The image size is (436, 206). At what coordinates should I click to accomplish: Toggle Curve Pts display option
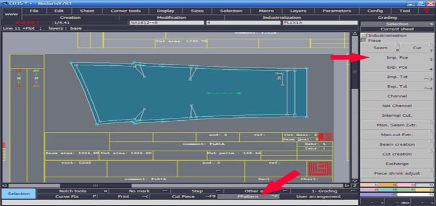click(67, 196)
